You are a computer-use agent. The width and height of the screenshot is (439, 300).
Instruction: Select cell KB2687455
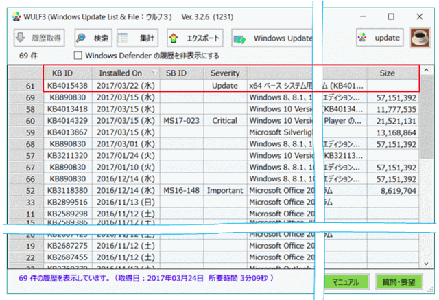click(x=68, y=257)
